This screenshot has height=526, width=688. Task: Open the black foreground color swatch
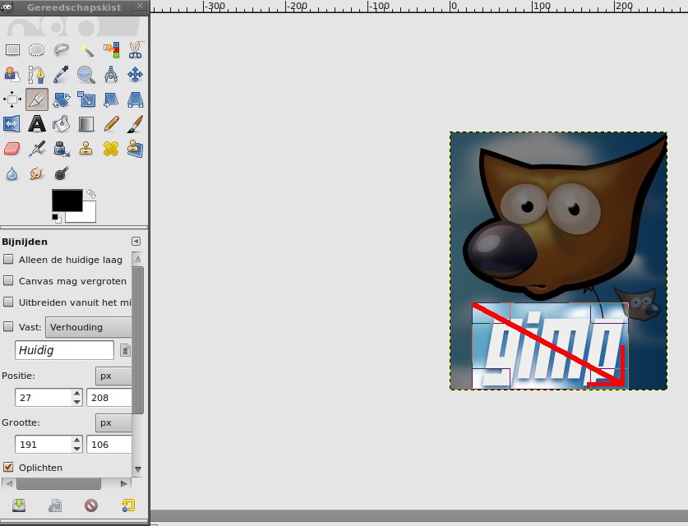67,200
